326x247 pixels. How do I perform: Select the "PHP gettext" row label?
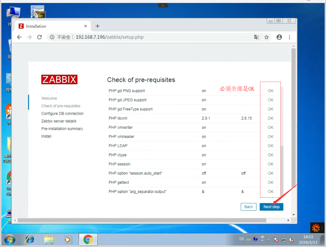click(119, 183)
